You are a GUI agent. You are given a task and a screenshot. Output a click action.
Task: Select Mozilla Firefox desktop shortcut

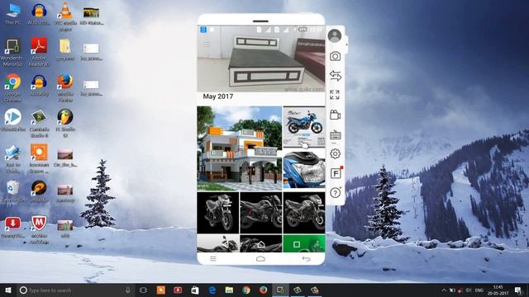[x=65, y=88]
